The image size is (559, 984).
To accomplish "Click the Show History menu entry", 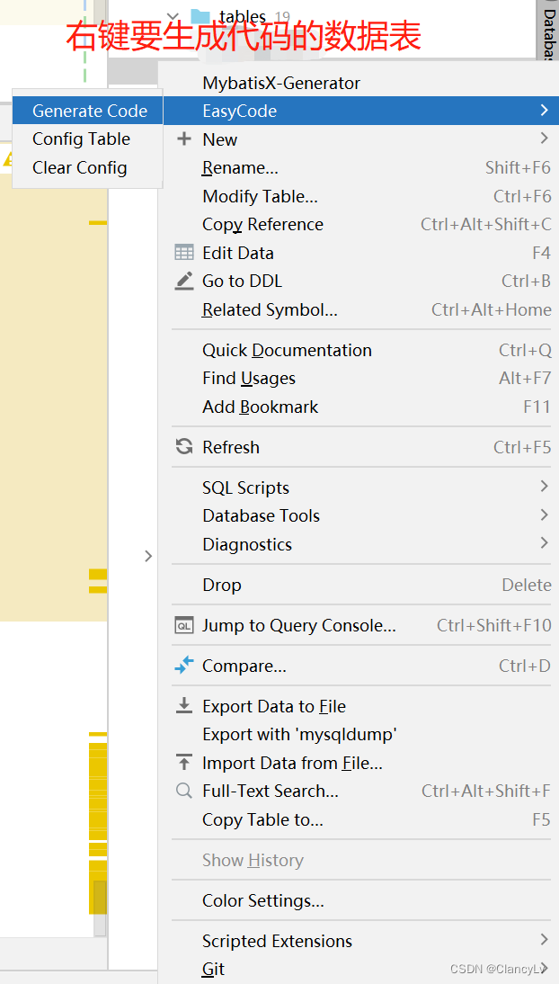I will [x=360, y=860].
